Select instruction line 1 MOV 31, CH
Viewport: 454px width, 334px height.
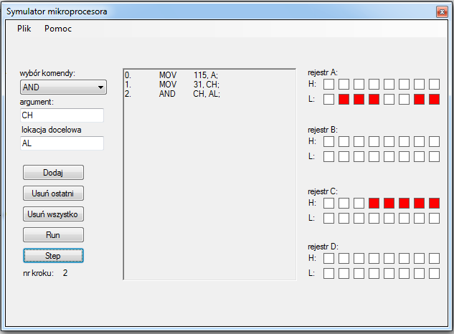click(172, 84)
